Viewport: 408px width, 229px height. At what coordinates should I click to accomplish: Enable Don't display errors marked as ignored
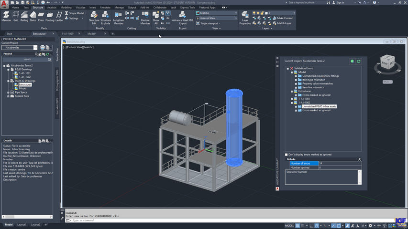tap(287, 155)
